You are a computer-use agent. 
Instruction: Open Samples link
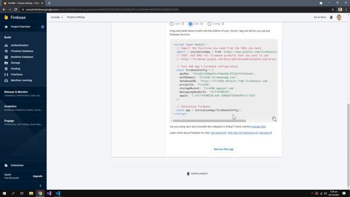click(265, 133)
